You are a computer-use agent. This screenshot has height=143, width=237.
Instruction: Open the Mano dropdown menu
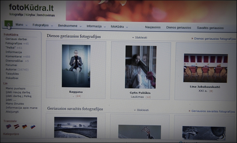21,25
